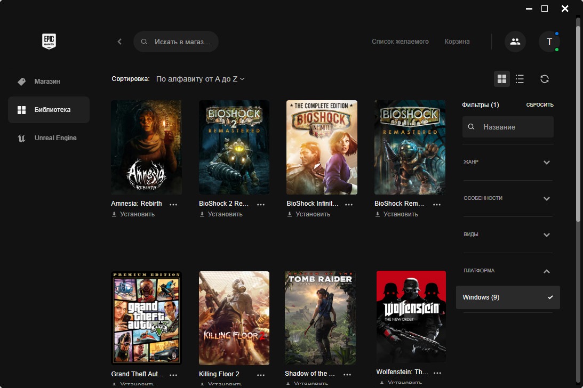Open more options for BioShock 2 Remastered
The height and width of the screenshot is (388, 583).
(x=261, y=204)
